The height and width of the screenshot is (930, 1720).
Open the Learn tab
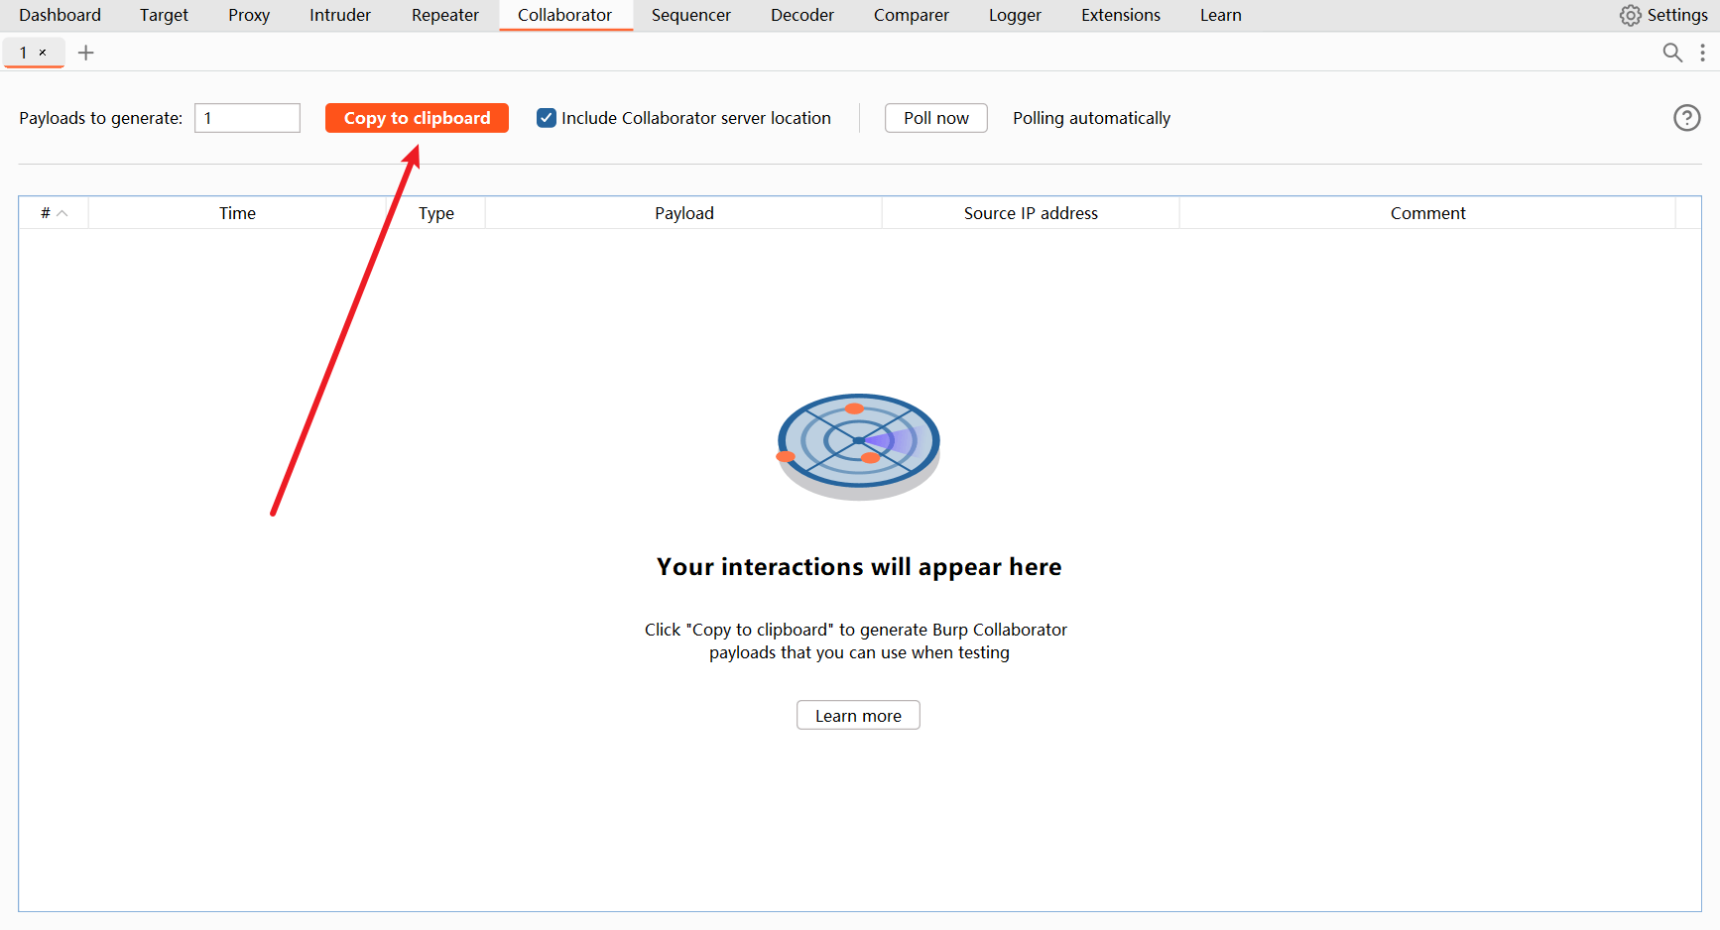1221,15
